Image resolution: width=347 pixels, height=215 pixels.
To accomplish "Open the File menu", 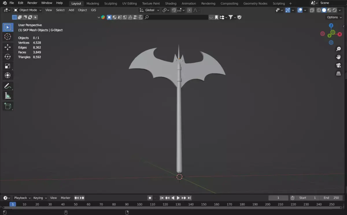I will [12, 3].
